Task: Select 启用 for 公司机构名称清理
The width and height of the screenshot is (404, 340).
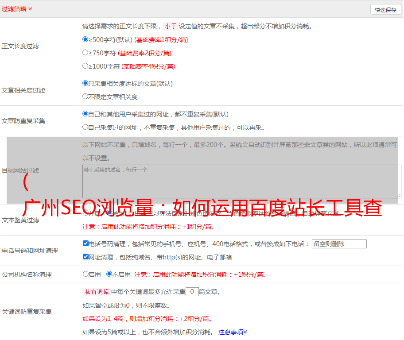Action: point(85,274)
